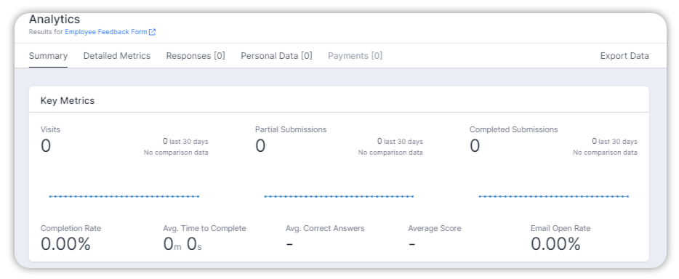Switch to the Detailed Metrics tab
This screenshot has width=679, height=279.
pyautogui.click(x=117, y=56)
